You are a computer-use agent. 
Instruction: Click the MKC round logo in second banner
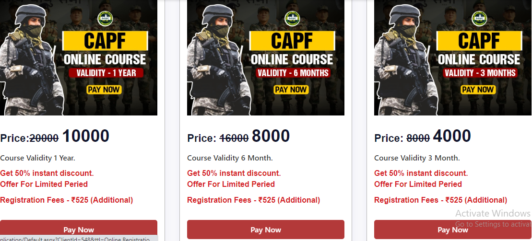292,19
